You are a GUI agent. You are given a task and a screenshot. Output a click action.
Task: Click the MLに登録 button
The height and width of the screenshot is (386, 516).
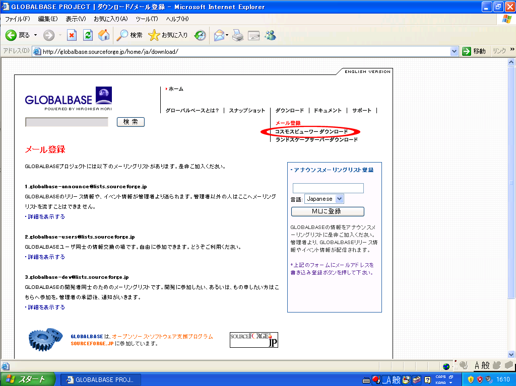(x=328, y=211)
